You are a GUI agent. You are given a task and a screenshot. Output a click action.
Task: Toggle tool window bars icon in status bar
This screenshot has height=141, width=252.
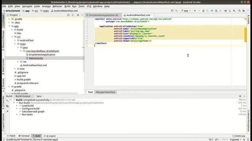(x=4, y=139)
